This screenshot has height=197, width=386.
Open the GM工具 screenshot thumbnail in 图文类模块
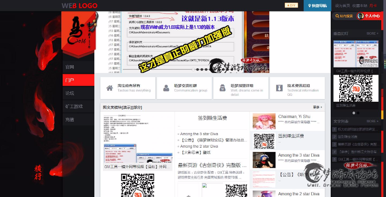point(138,138)
